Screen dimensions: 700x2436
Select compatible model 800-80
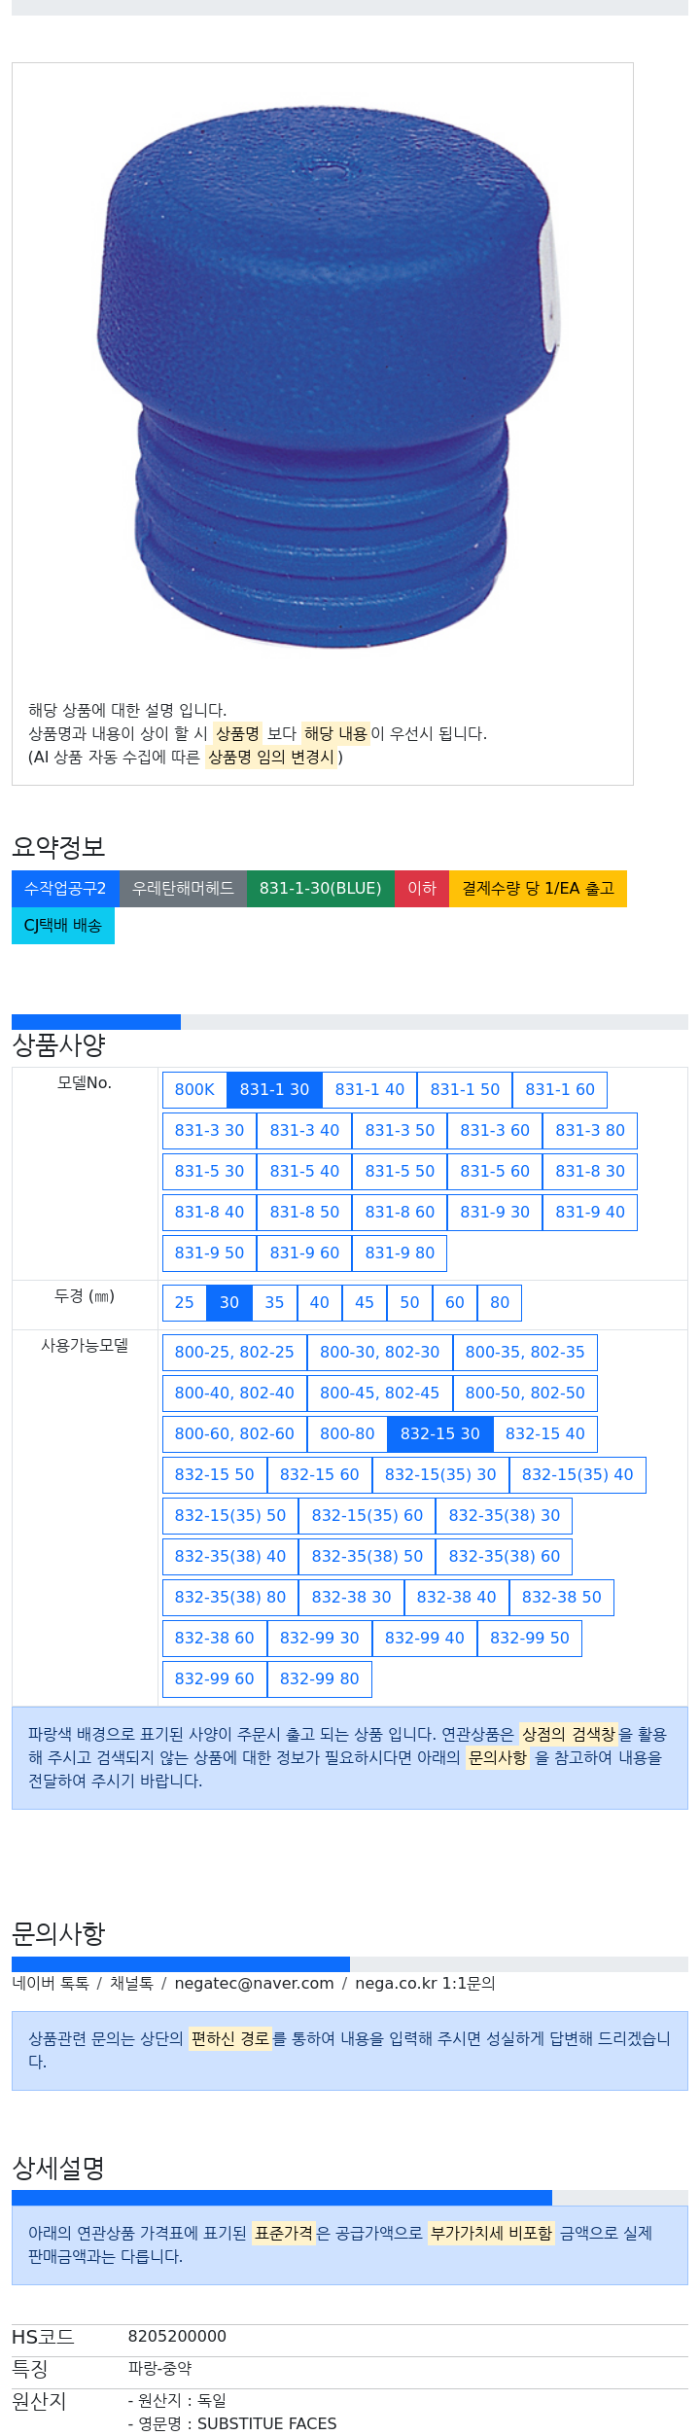point(347,1434)
